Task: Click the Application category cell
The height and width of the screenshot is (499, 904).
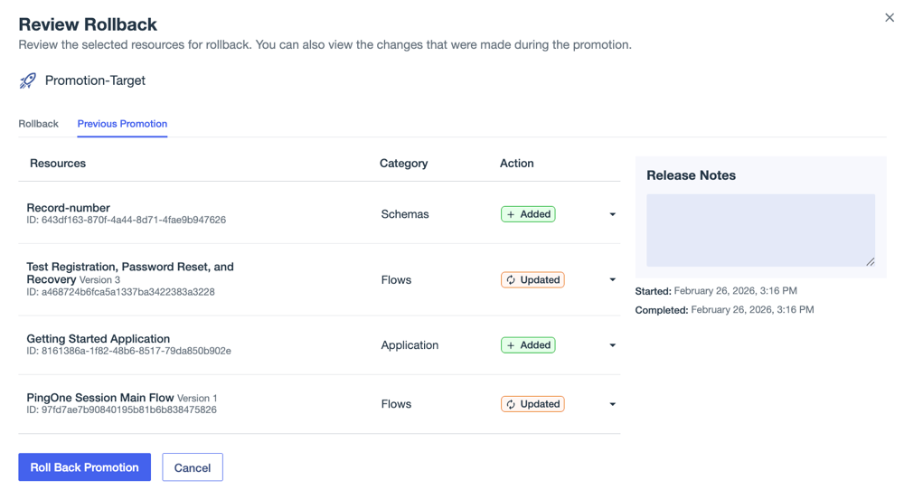Action: tap(410, 345)
